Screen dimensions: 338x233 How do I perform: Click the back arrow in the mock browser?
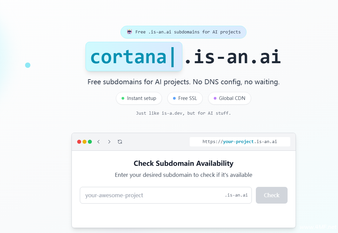[x=99, y=142]
